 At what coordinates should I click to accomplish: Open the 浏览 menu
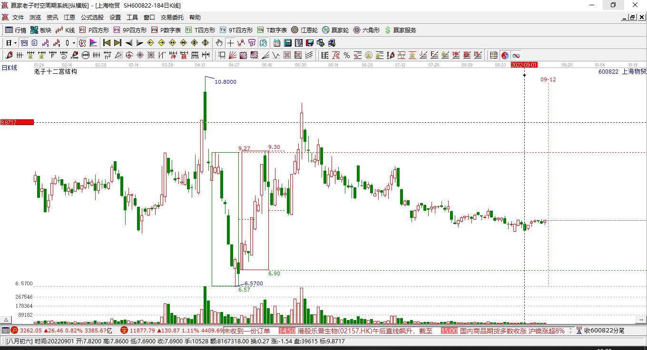[x=35, y=17]
